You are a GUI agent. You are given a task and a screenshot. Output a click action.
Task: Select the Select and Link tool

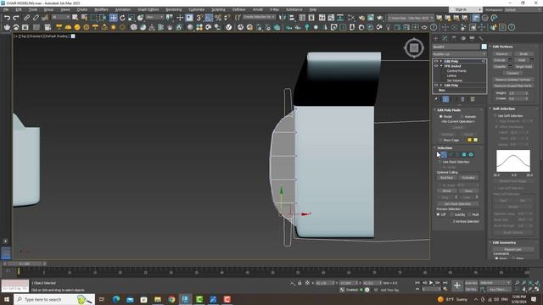point(26,18)
